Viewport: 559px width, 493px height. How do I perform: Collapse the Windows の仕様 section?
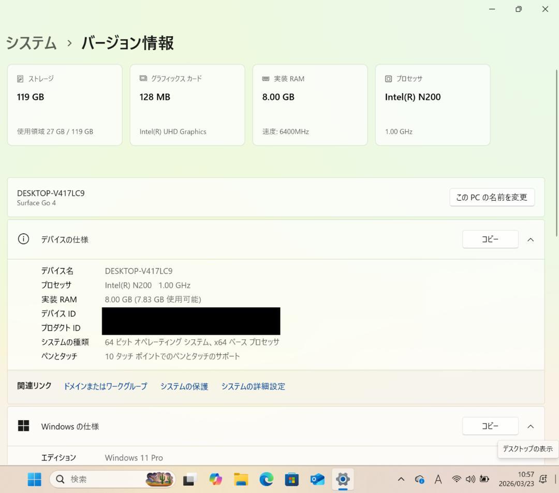[x=531, y=426]
